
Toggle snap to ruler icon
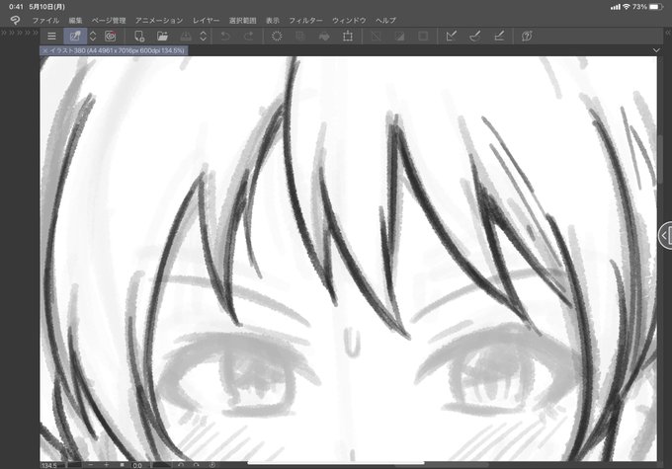point(451,37)
